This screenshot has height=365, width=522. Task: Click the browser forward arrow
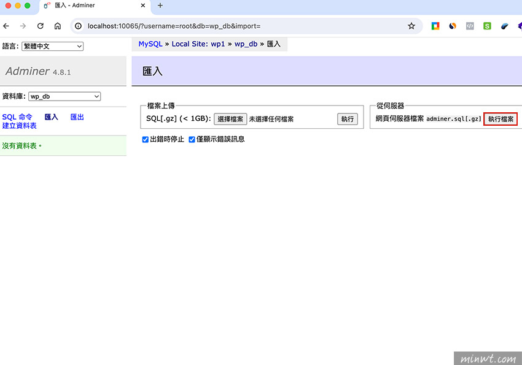[x=23, y=26]
